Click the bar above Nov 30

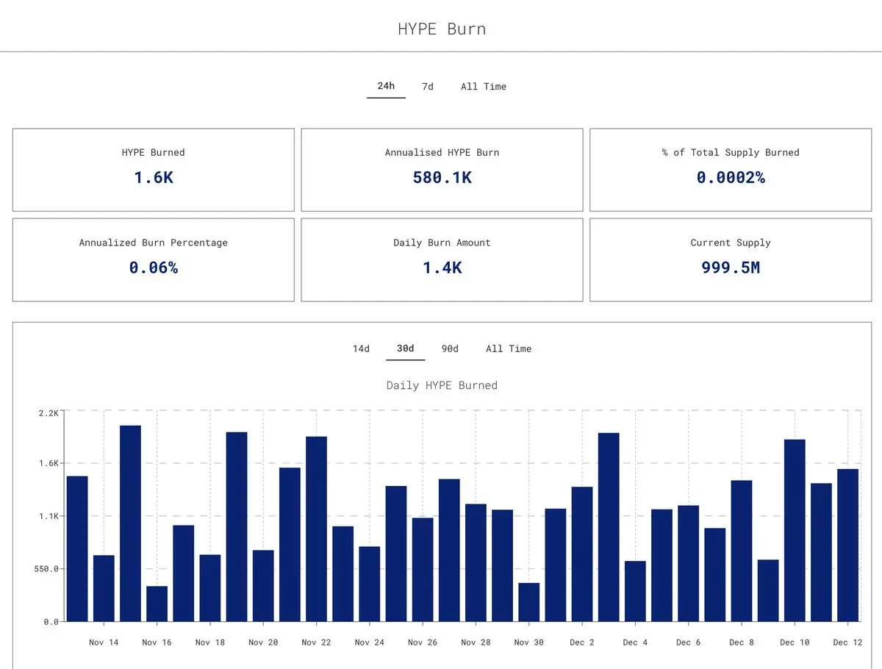[528, 602]
